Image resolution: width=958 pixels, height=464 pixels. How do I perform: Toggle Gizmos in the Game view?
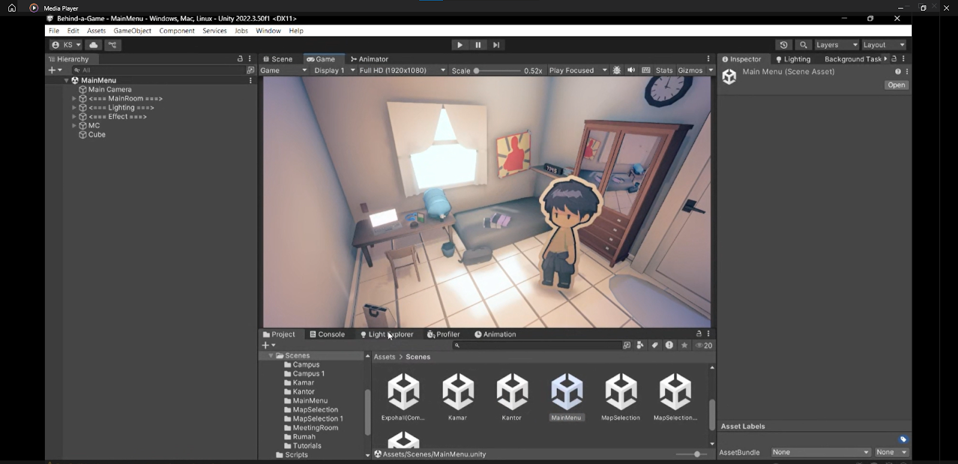point(690,70)
